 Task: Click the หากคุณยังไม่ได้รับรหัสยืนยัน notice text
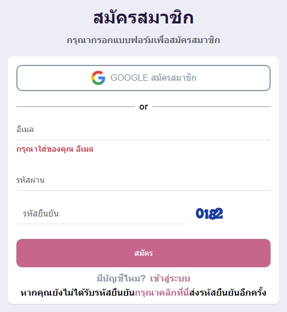tap(77, 293)
